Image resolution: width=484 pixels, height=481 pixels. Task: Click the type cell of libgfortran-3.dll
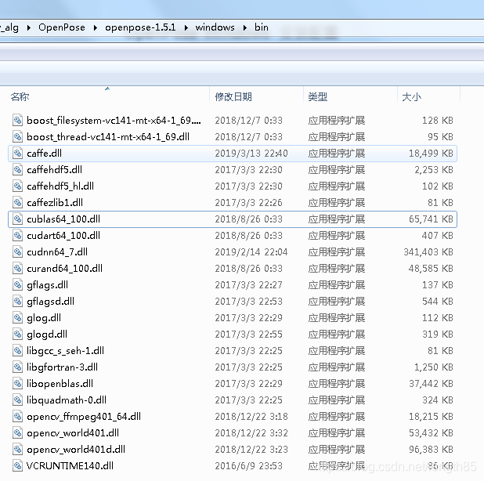(337, 367)
